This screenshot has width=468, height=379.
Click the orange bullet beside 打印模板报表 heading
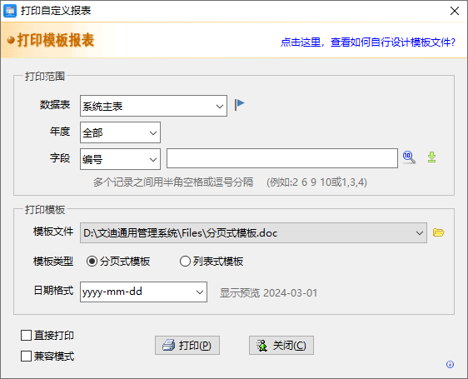11,40
